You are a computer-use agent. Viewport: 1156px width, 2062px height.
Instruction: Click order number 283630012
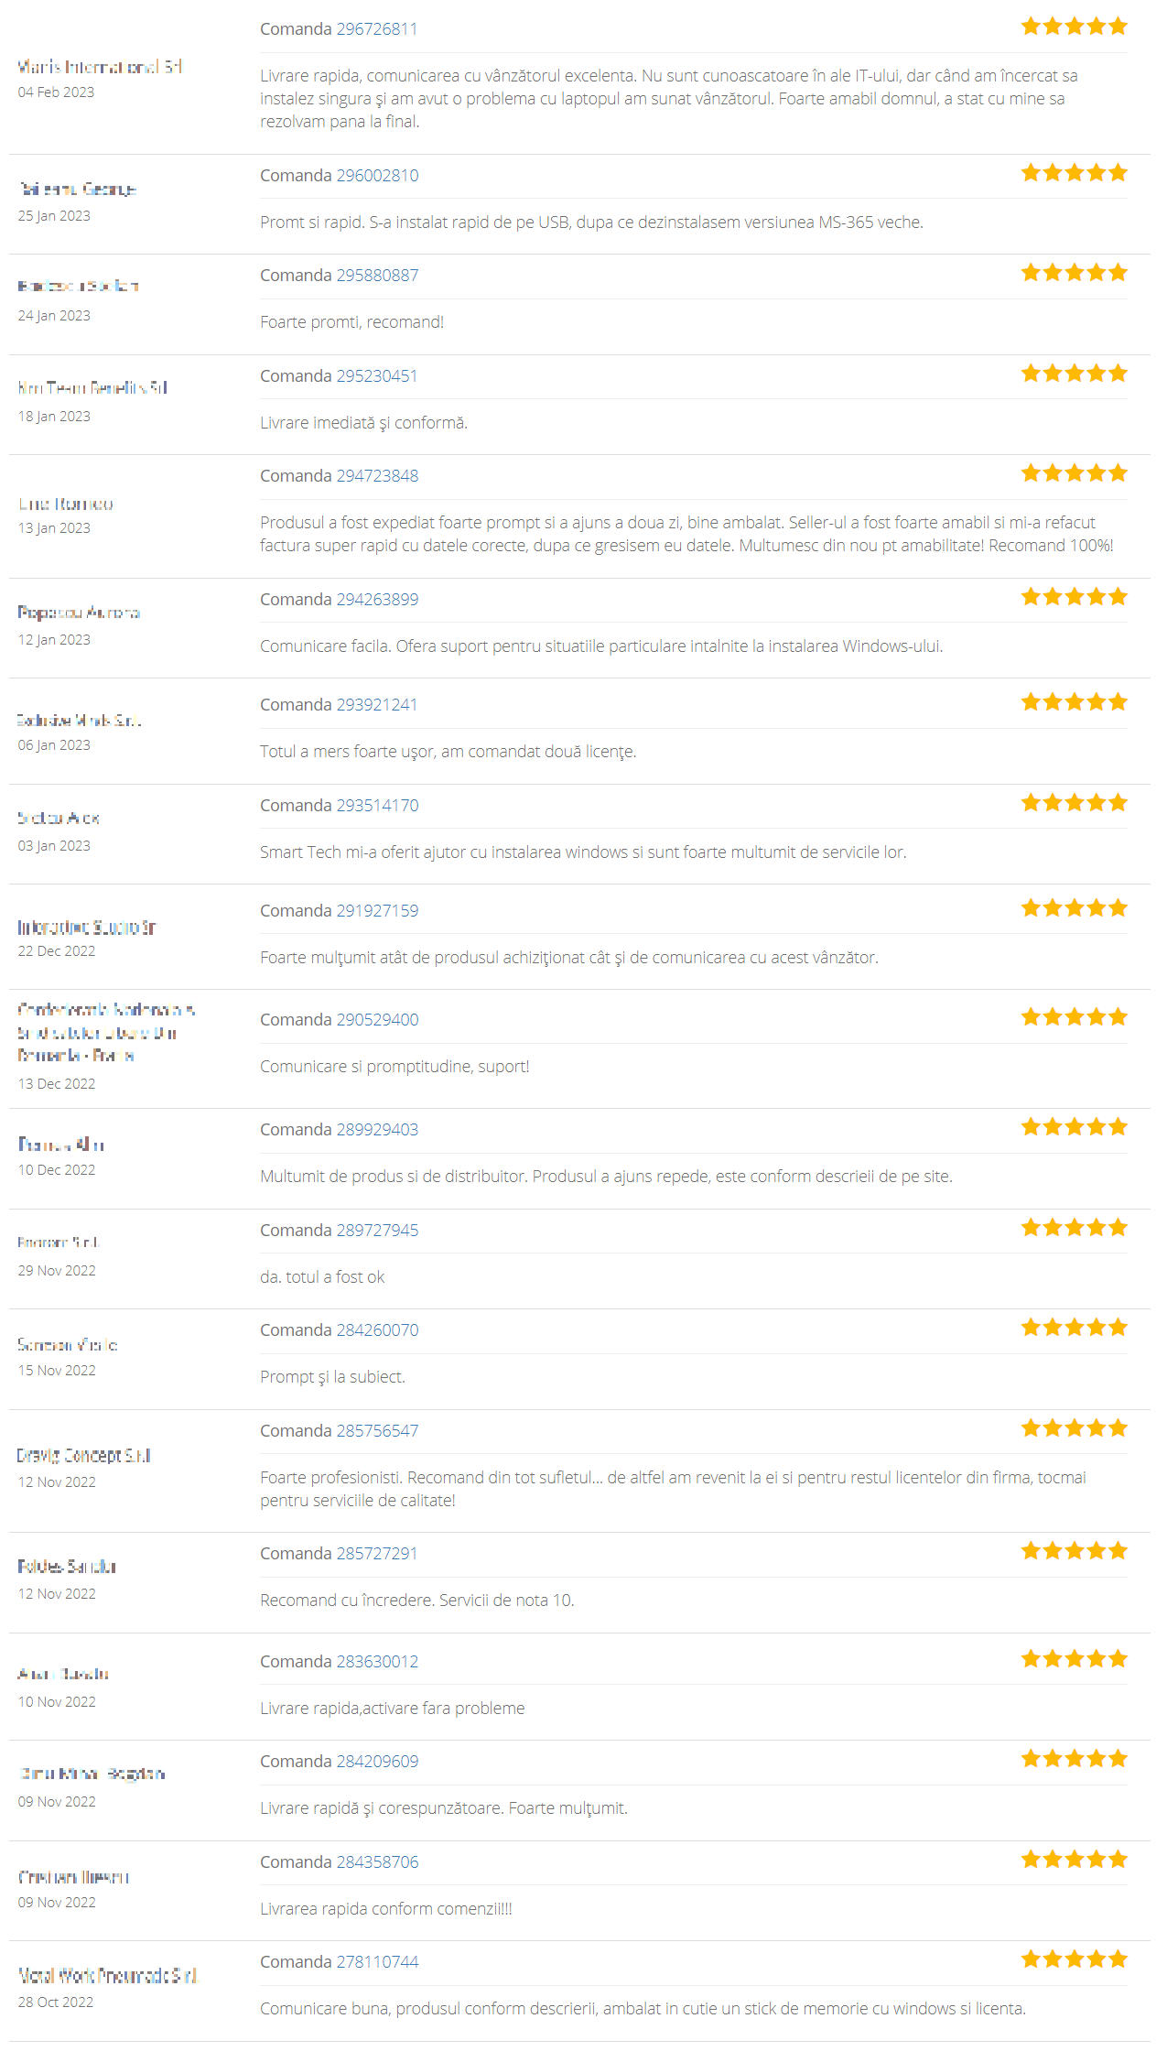pos(378,1661)
